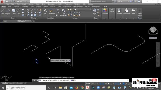Click the Plot printer icon in quick access
Screen dimensions: 161x90
click(18, 1)
